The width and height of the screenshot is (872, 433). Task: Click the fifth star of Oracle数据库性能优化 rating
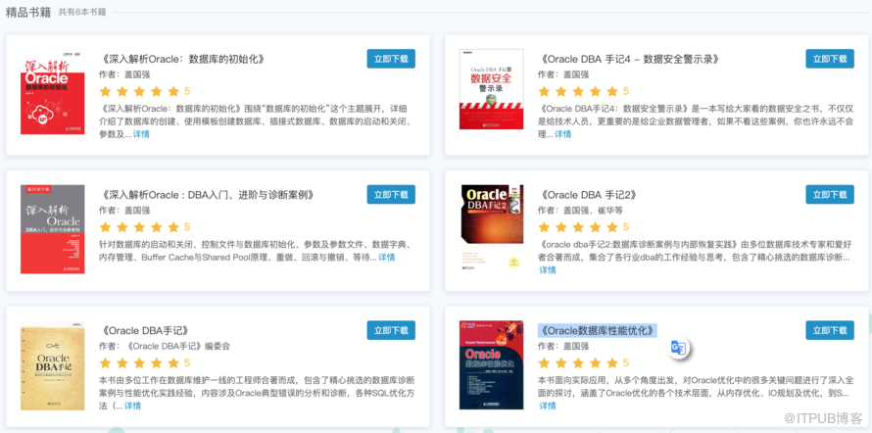(612, 362)
